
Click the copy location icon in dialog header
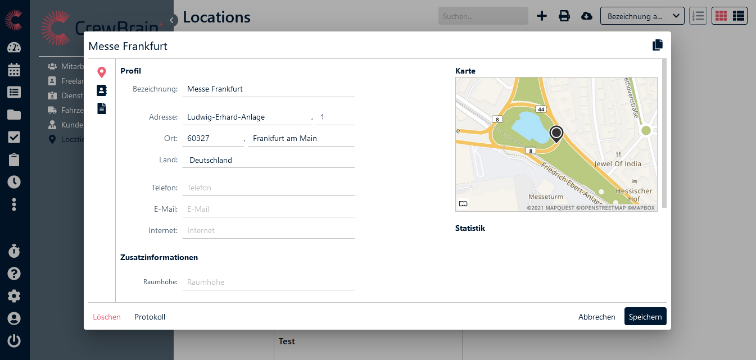657,45
